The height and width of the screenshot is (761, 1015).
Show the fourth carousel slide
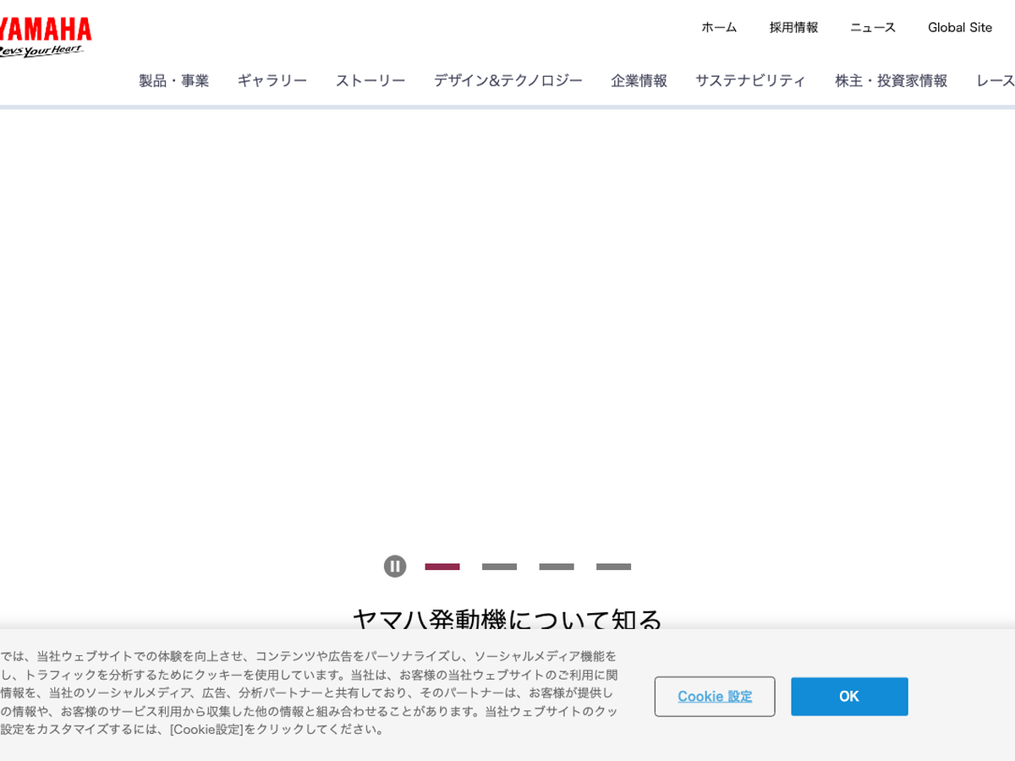[x=613, y=567]
